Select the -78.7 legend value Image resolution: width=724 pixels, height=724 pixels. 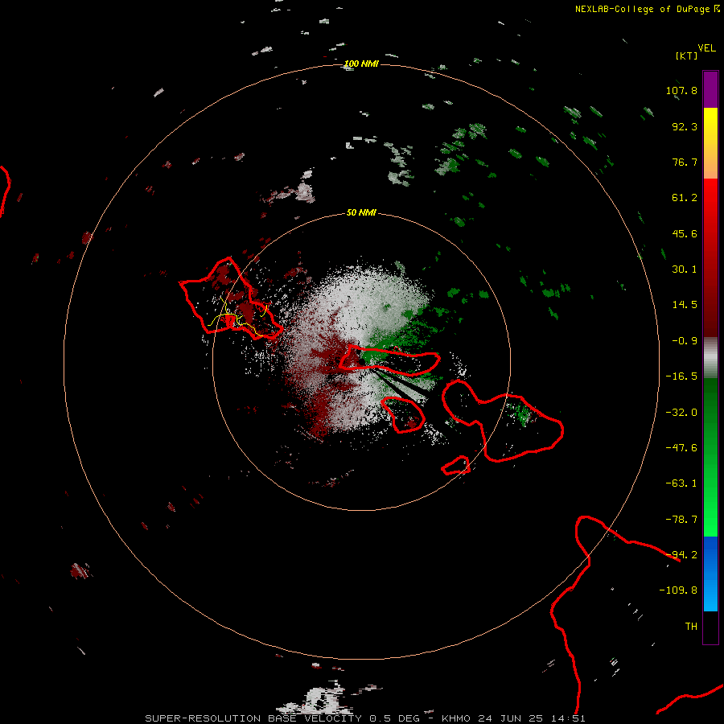pos(681,520)
